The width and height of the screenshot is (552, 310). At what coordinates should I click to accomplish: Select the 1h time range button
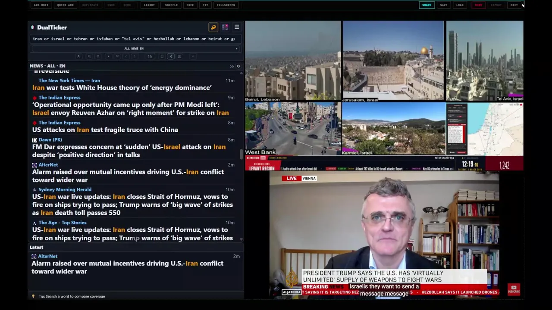pos(150,56)
